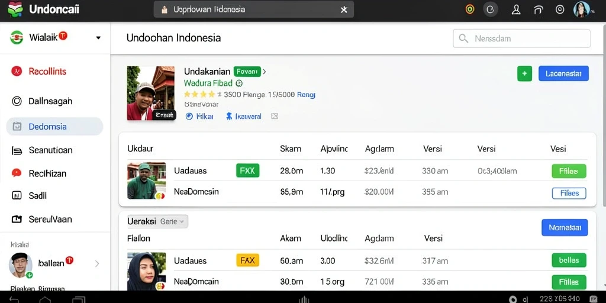Click the circular icon in bottom status bar
The width and height of the screenshot is (606, 303).
pos(513,299)
